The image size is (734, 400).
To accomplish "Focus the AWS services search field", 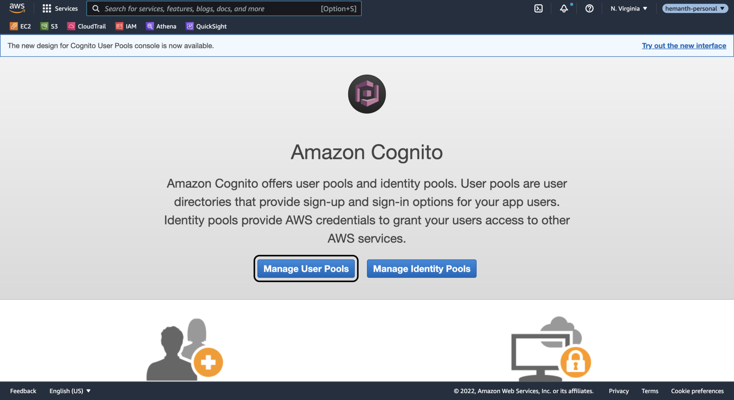I will point(224,9).
